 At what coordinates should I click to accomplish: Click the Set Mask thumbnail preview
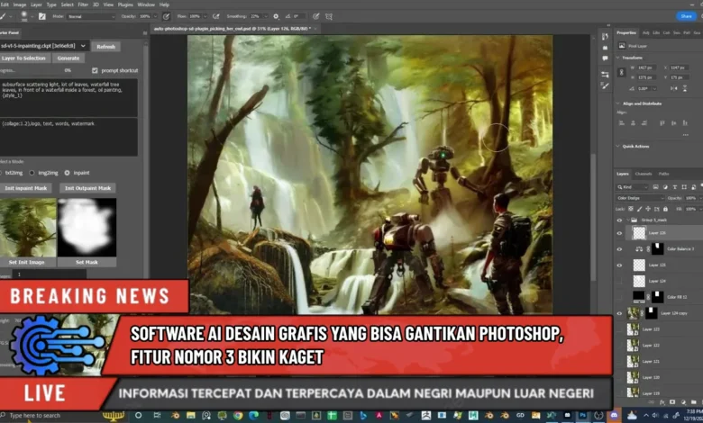pos(87,226)
